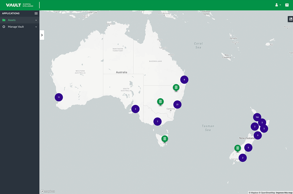Collapse the Applications sidebar with hamburger icon
Image resolution: width=293 pixels, height=194 pixels.
point(36,14)
